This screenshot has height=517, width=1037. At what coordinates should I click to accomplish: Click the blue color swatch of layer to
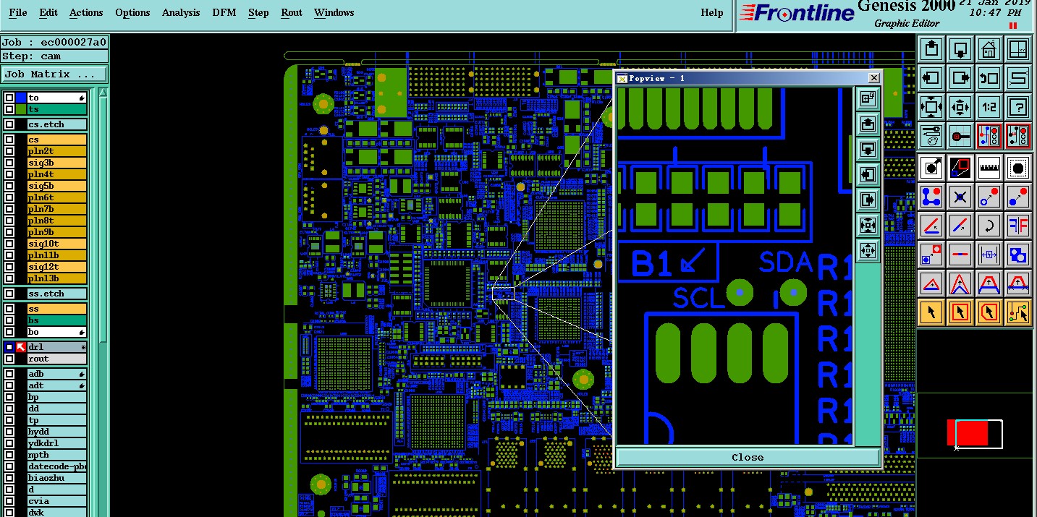(21, 98)
